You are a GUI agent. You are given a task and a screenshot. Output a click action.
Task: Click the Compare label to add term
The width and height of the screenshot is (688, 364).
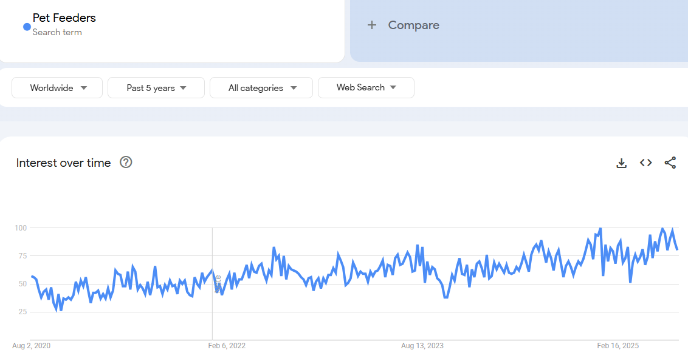pos(413,25)
